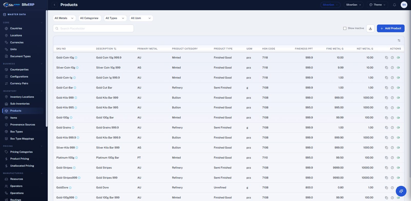Click the Sub-Inventories icon
Screen dimensions: 411x201
coord(6,104)
